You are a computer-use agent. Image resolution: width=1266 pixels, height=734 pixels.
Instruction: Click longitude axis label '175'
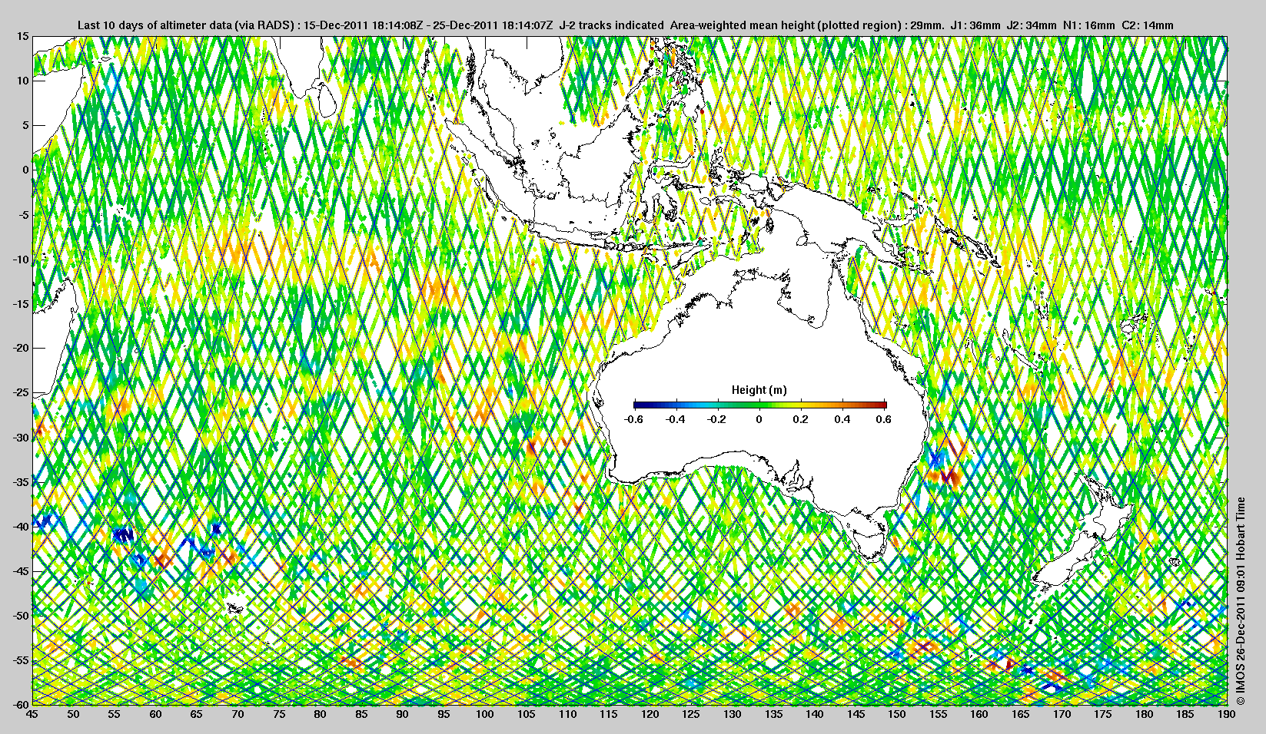(1103, 714)
